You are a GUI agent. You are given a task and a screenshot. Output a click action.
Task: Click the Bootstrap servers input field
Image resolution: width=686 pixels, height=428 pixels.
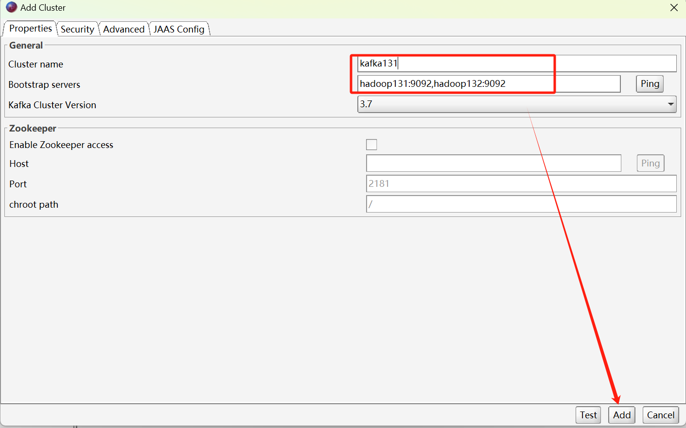489,84
